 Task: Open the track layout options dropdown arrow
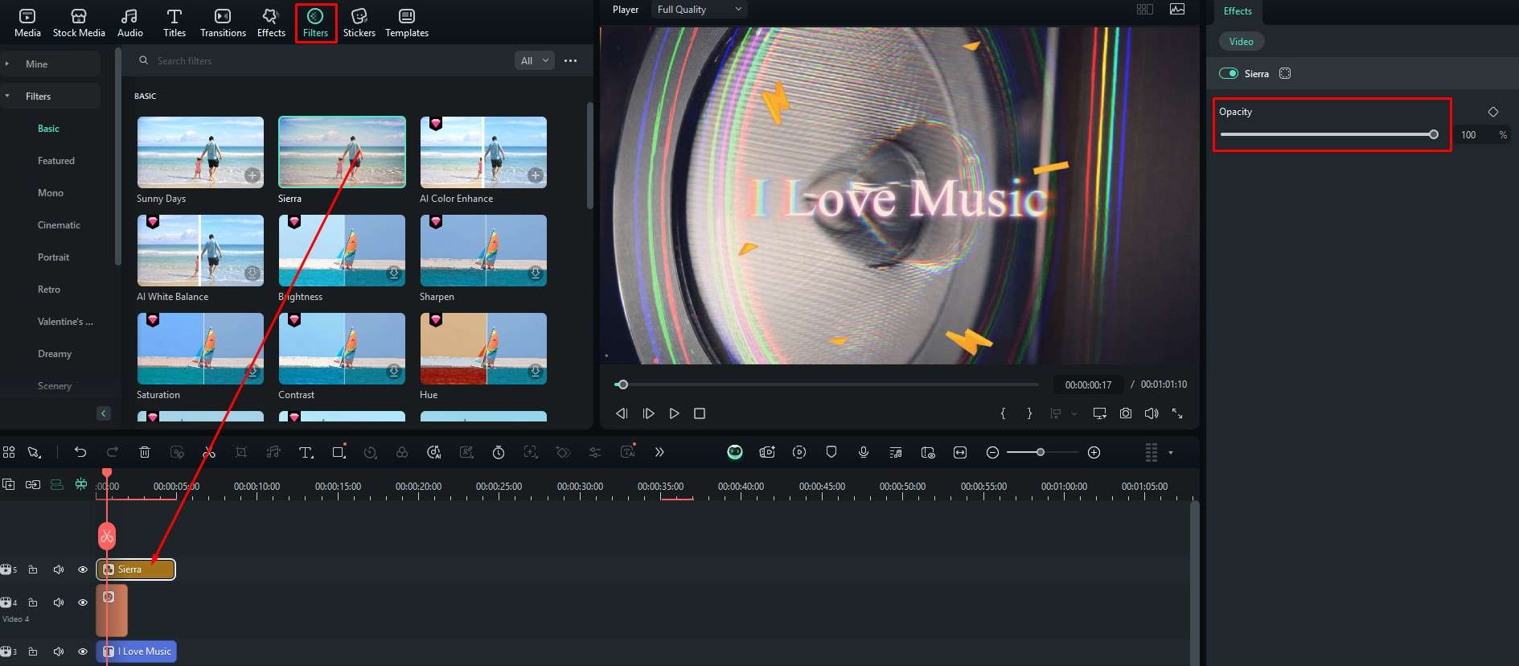tap(1170, 453)
